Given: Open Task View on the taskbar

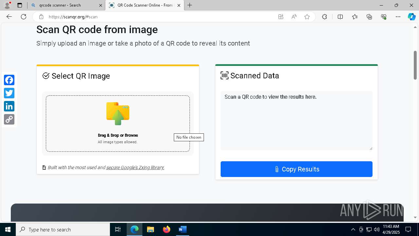Looking at the screenshot, I should [x=118, y=229].
